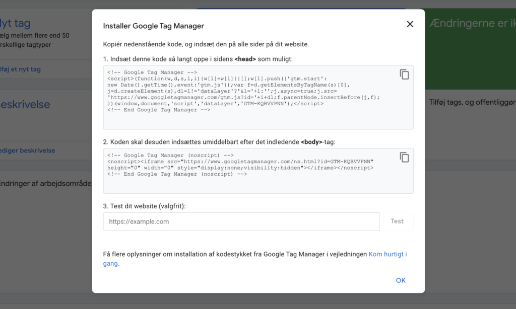Click the 'Installer Google Tag Manager' title
The image size is (516, 309).
[x=153, y=26]
